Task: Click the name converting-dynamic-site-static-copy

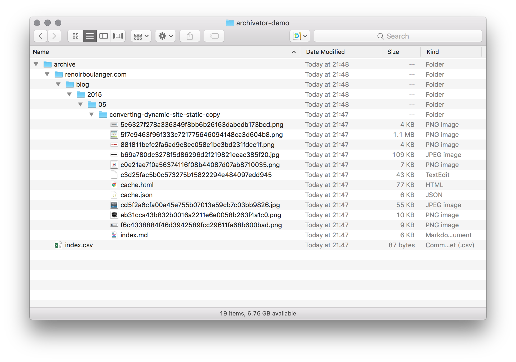Action: click(165, 114)
